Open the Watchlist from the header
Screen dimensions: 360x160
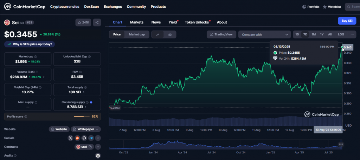[x=332, y=7]
